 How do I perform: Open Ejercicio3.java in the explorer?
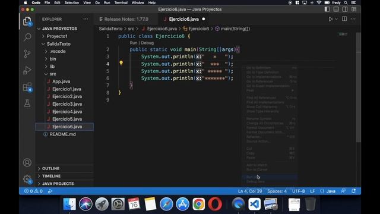click(x=67, y=104)
